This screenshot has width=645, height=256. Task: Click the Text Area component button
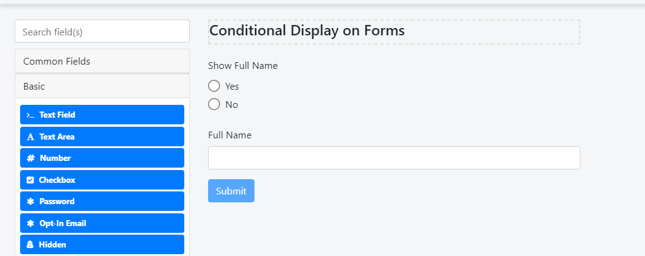pyautogui.click(x=102, y=137)
